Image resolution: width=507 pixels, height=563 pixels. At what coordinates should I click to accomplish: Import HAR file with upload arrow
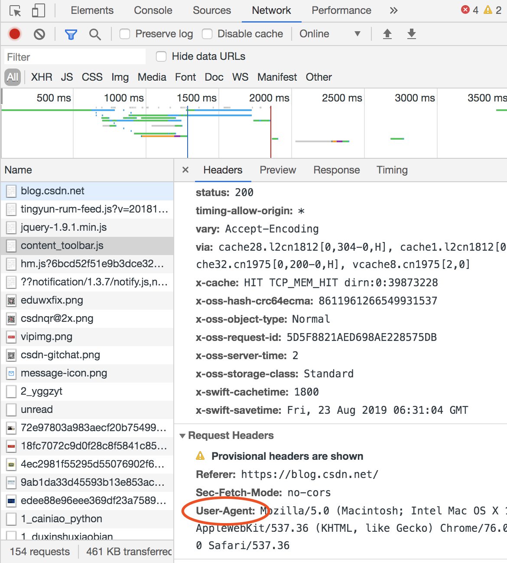[387, 34]
